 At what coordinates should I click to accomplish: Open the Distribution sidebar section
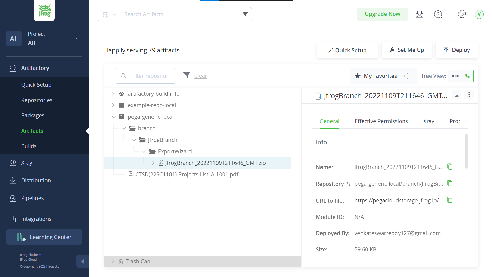point(36,180)
